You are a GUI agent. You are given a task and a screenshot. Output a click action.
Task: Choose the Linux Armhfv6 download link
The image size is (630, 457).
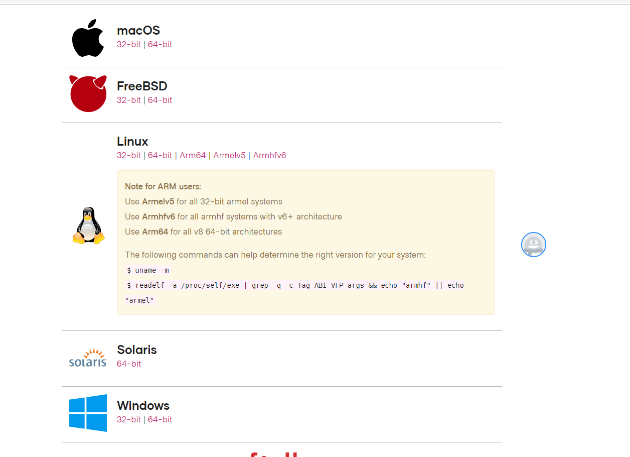pos(269,155)
